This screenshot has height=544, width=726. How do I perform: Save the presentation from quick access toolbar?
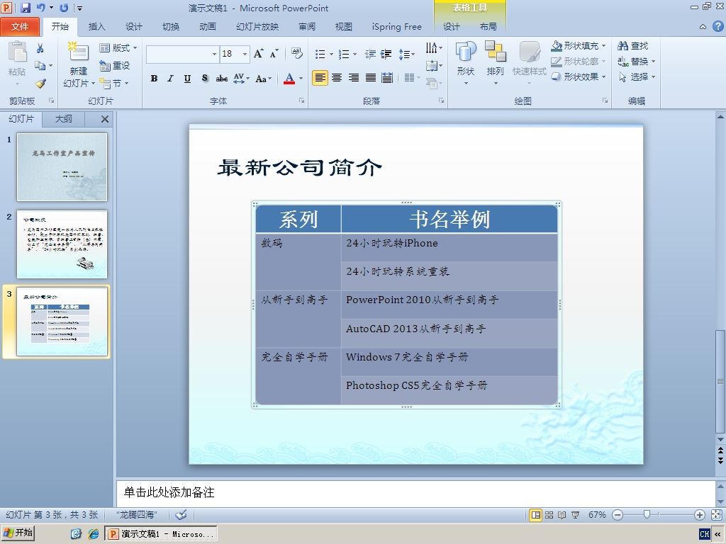pos(26,8)
